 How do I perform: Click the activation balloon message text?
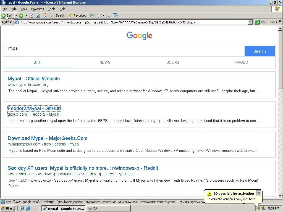[x=231, y=199]
